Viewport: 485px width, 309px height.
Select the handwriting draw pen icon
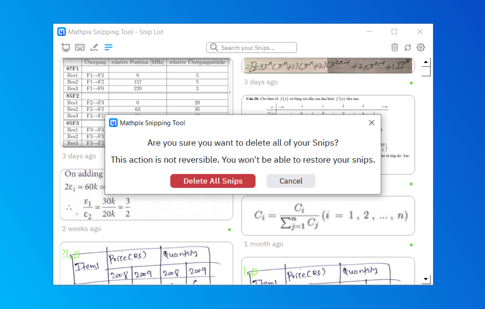(94, 47)
